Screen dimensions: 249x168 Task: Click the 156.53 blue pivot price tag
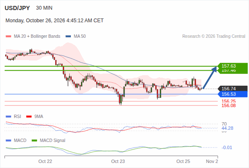(x=233, y=94)
